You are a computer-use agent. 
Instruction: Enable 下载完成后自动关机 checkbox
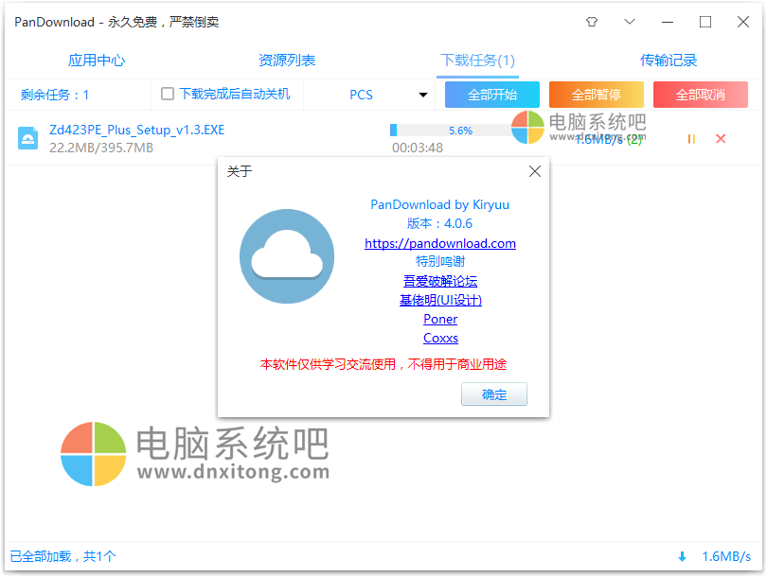168,94
